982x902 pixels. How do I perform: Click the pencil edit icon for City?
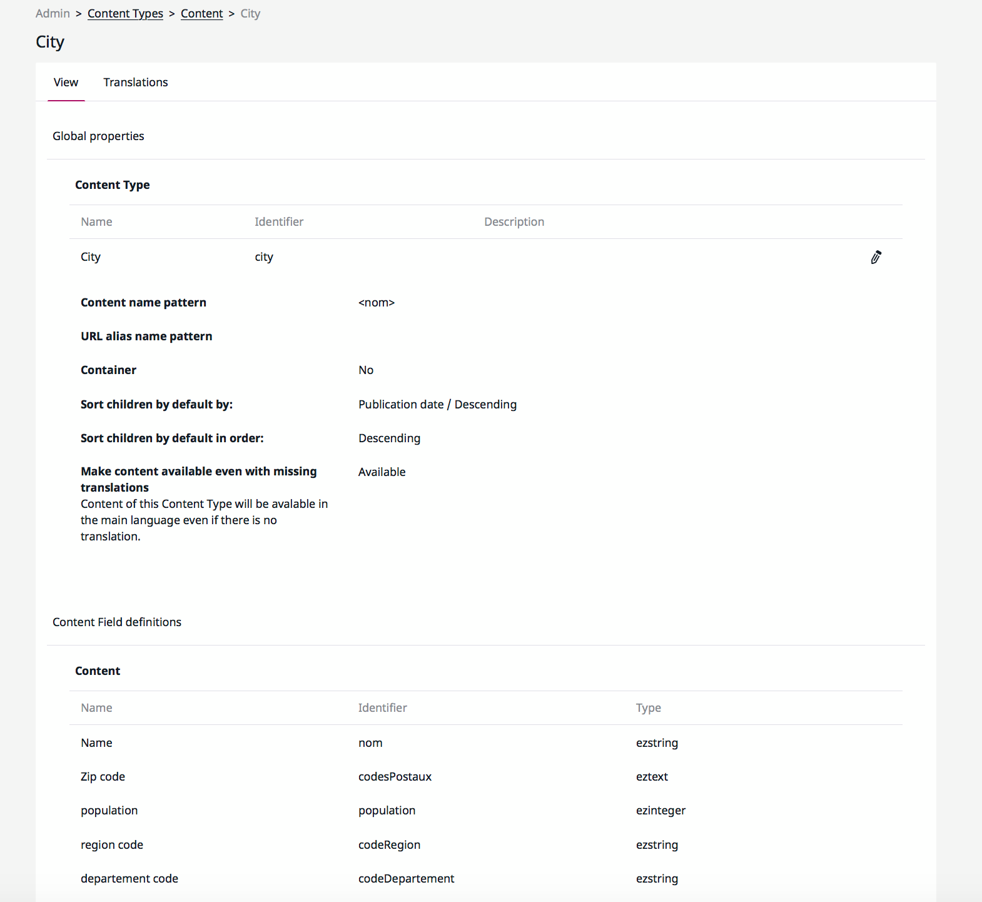point(876,257)
